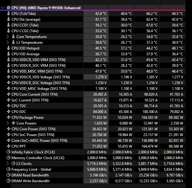Click lightning icon for CPU VDDCR_VDD Voltage
The width and height of the screenshot is (192, 188).
9,77
